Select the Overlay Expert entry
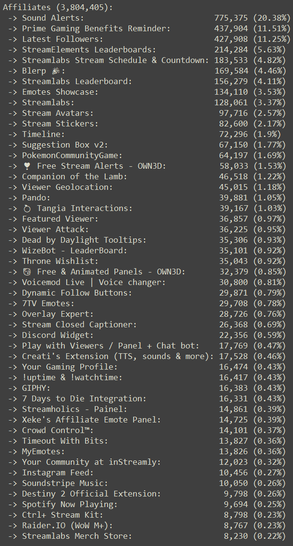This screenshot has width=293, height=546. pyautogui.click(x=58, y=314)
